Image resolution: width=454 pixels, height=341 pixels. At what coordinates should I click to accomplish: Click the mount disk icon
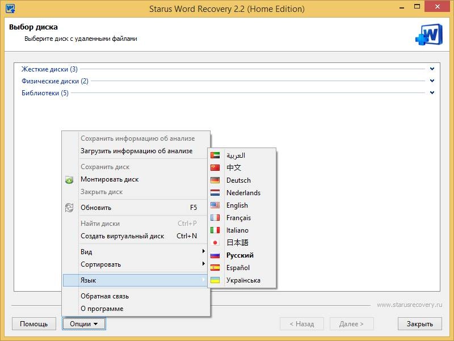69,180
